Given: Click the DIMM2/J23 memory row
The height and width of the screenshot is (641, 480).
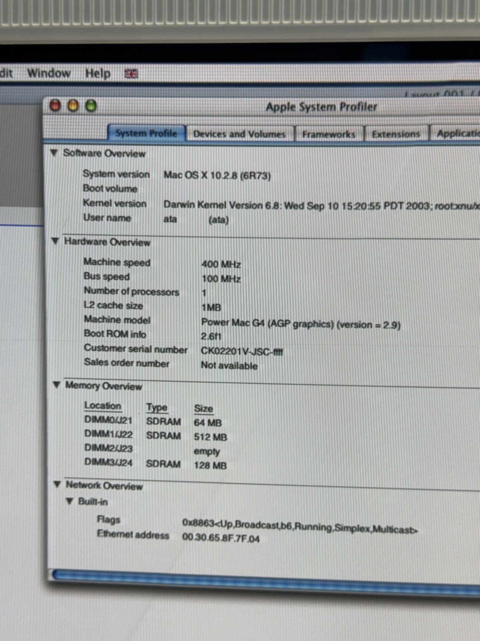Looking at the screenshot, I should point(152,450).
